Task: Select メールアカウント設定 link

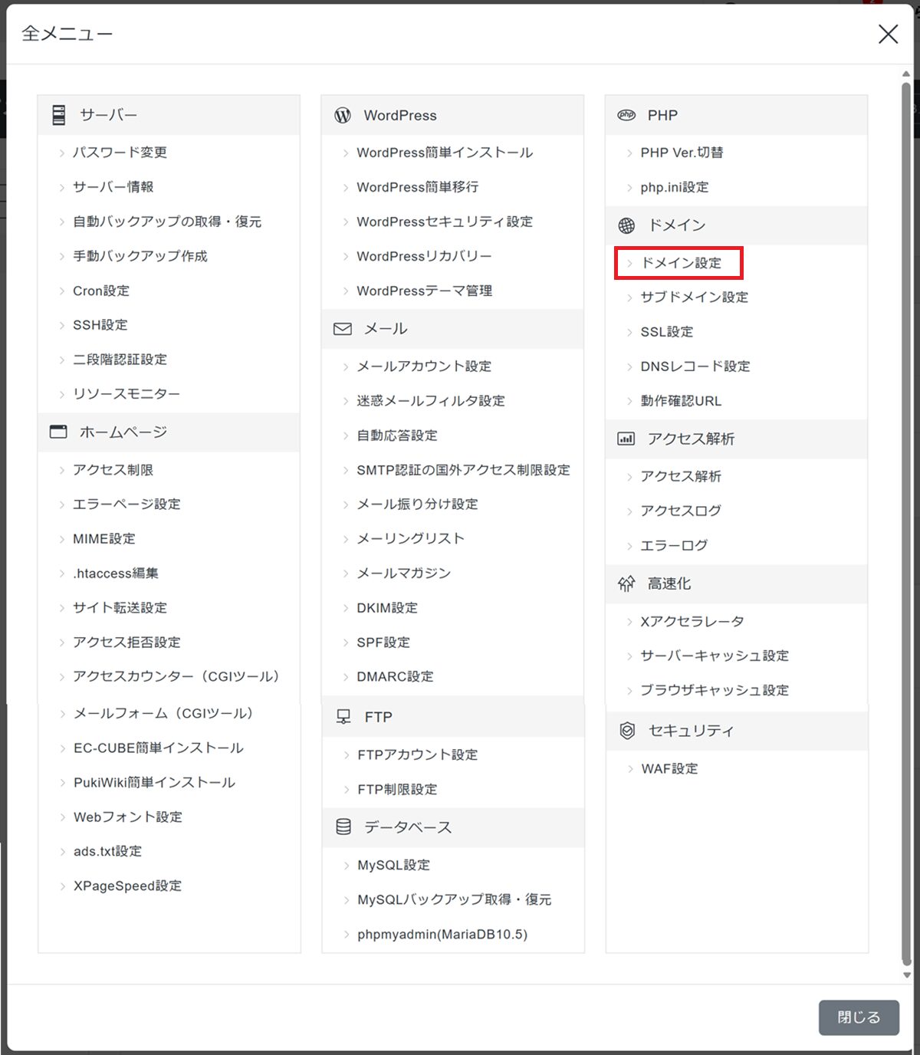Action: click(x=423, y=366)
